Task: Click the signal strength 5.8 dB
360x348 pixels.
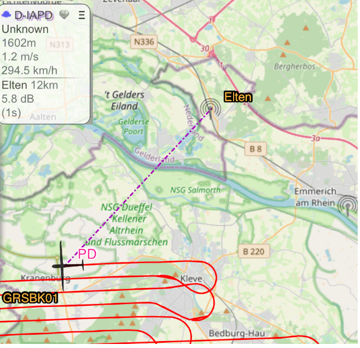Action: point(18,99)
